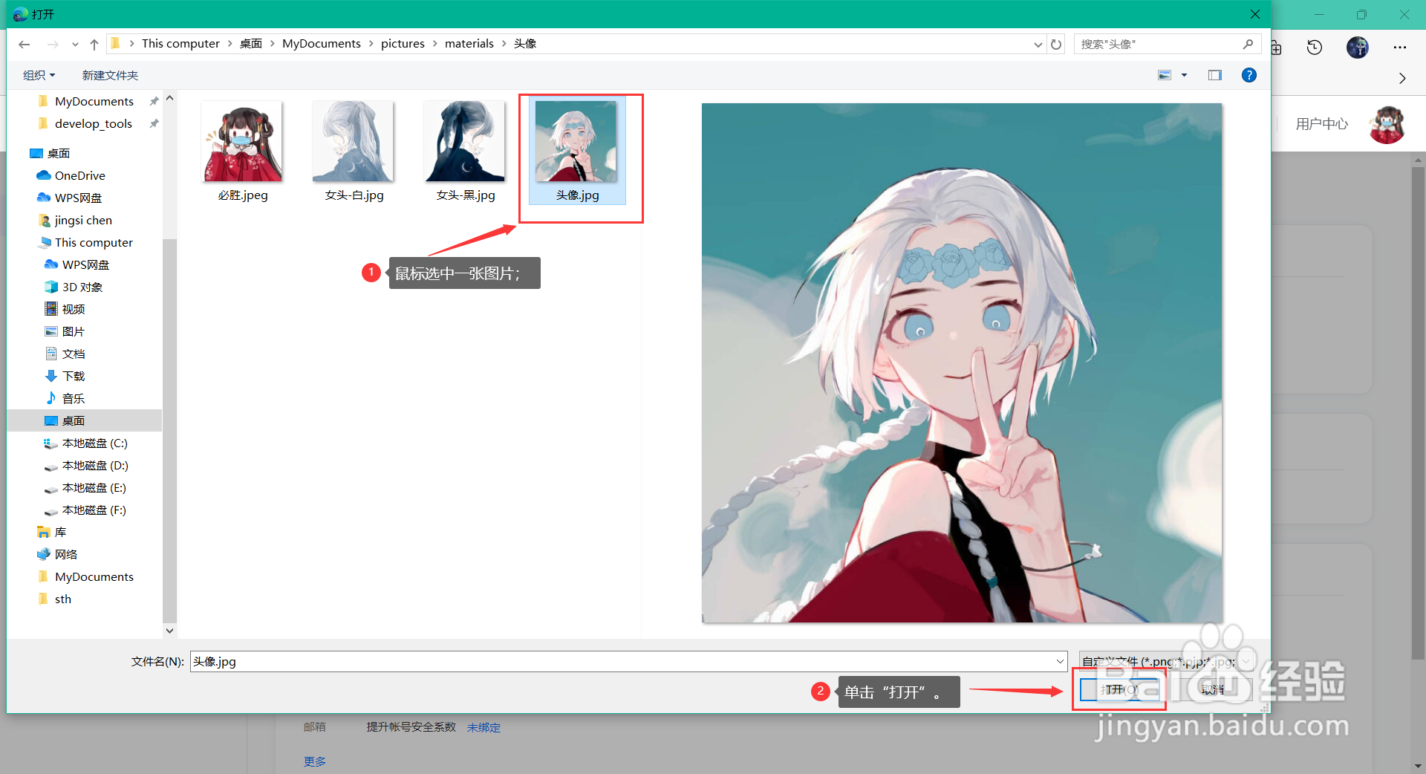The image size is (1426, 774).
Task: Click This computer in address path
Action: [180, 44]
